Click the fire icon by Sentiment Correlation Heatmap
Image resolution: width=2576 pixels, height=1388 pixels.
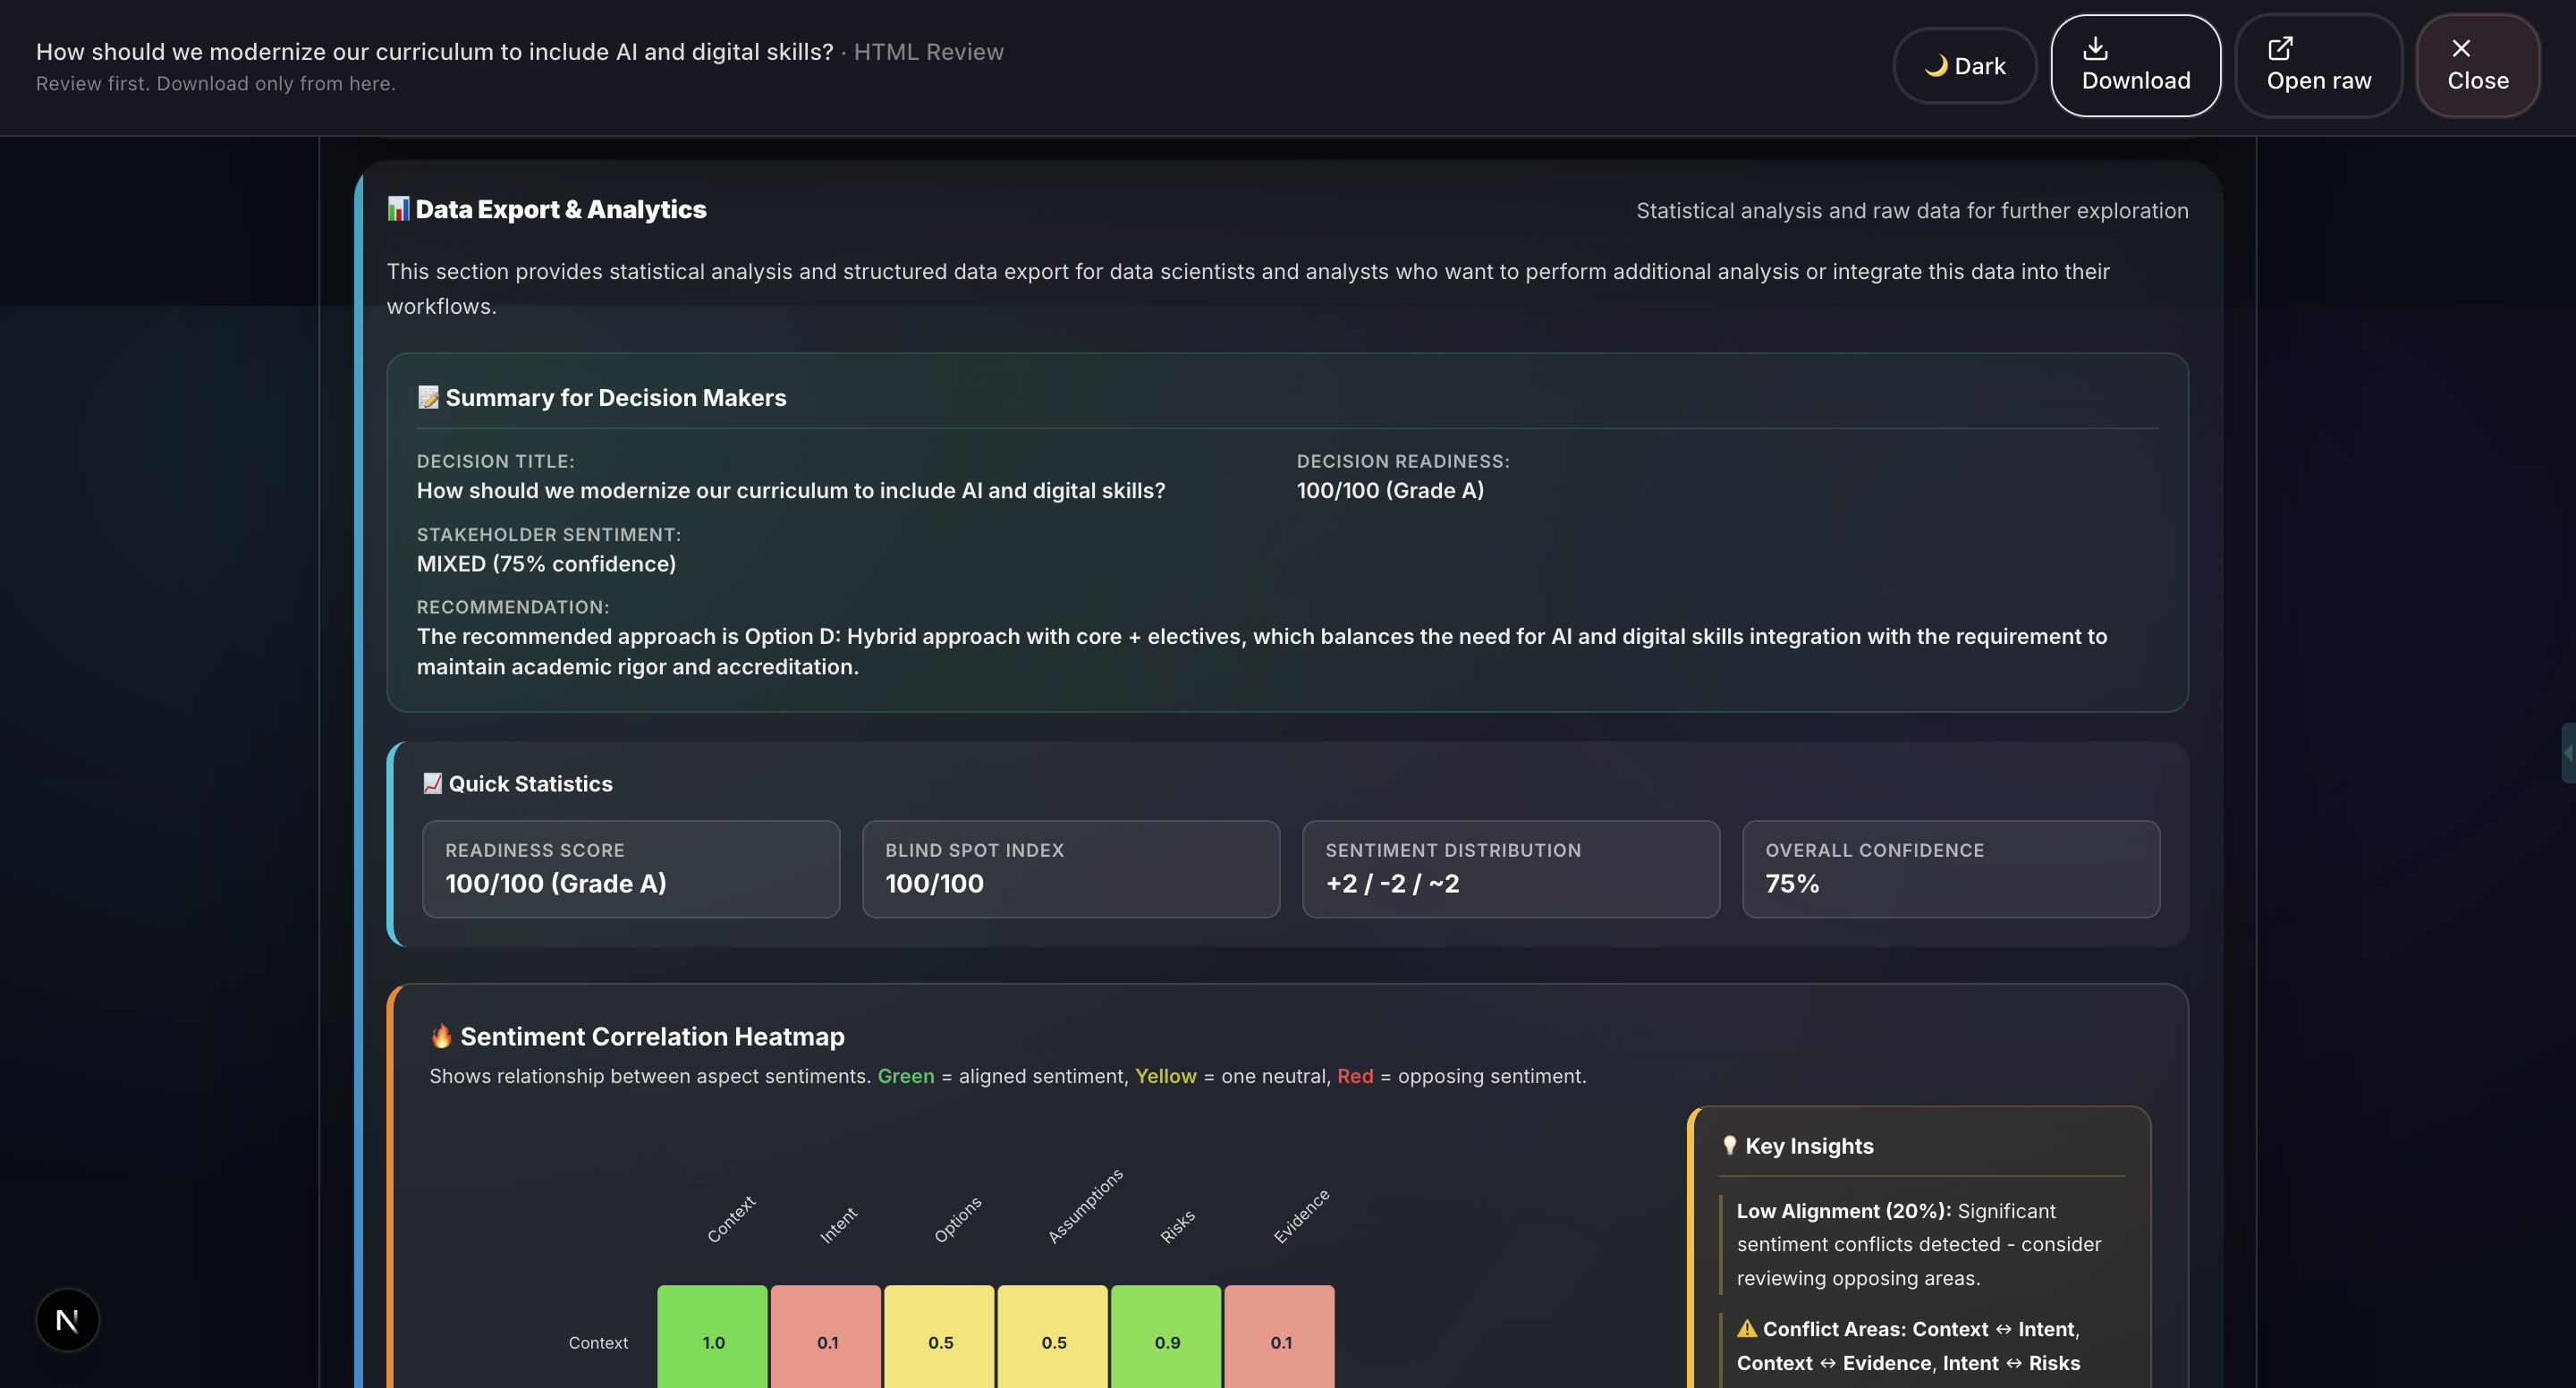pos(441,1036)
